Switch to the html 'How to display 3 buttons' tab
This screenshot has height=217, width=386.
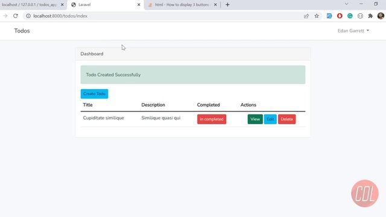click(182, 5)
